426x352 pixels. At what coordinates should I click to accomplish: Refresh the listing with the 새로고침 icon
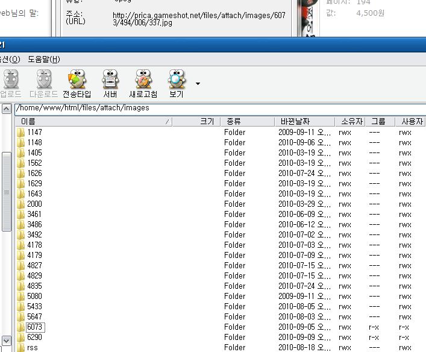pos(143,83)
